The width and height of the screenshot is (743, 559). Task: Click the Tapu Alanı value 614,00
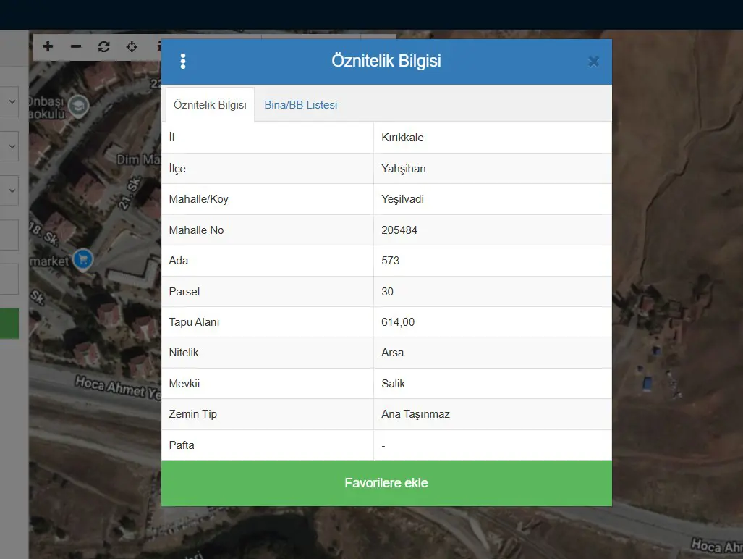(398, 322)
